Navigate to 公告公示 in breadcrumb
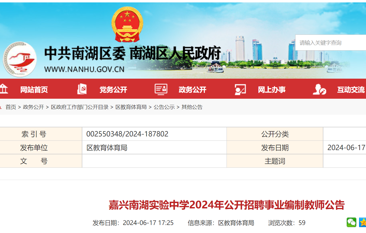This screenshot has height=233, width=366. point(164,107)
